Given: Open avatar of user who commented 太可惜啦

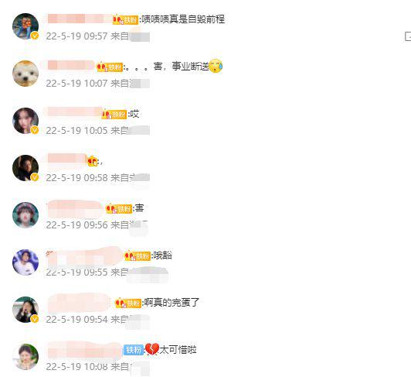Looking at the screenshot, I should (25, 357).
